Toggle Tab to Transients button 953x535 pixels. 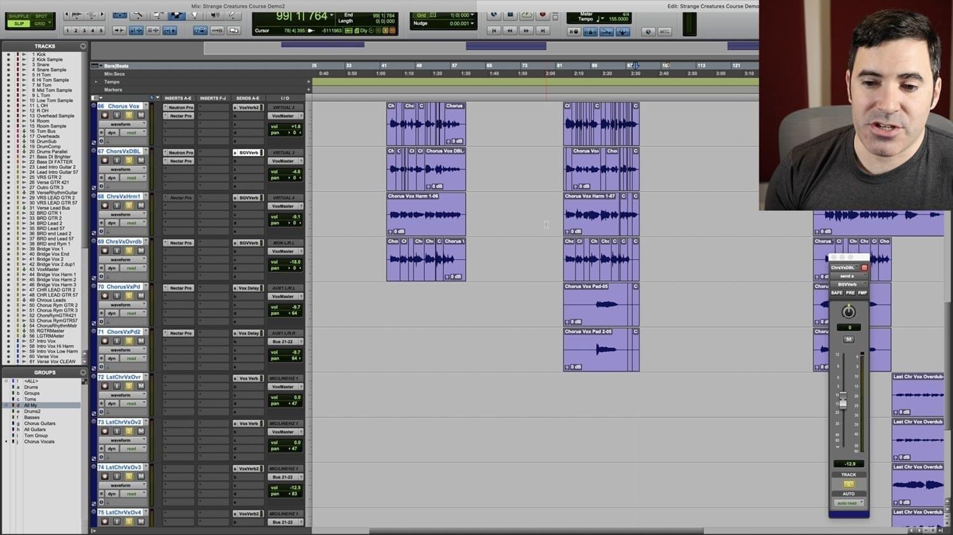point(119,30)
